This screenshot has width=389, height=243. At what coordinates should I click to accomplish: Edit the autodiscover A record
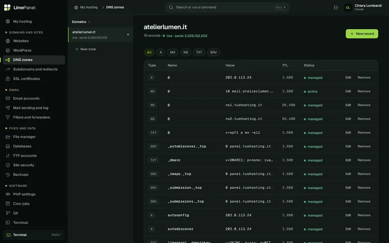(x=348, y=229)
